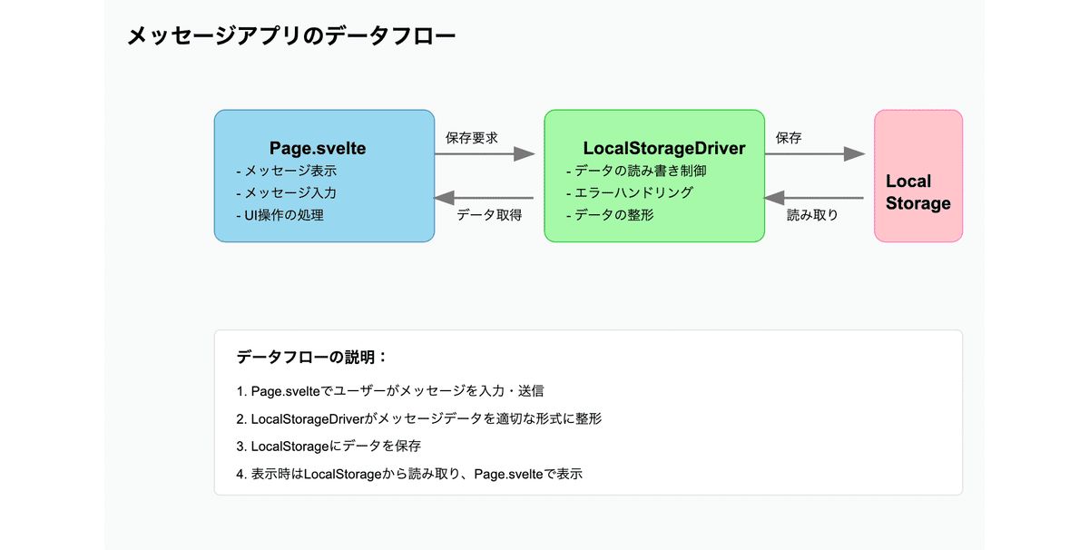Screen dimensions: 1089x550
Task: Click the 保存 arrow label
Action: pos(789,139)
